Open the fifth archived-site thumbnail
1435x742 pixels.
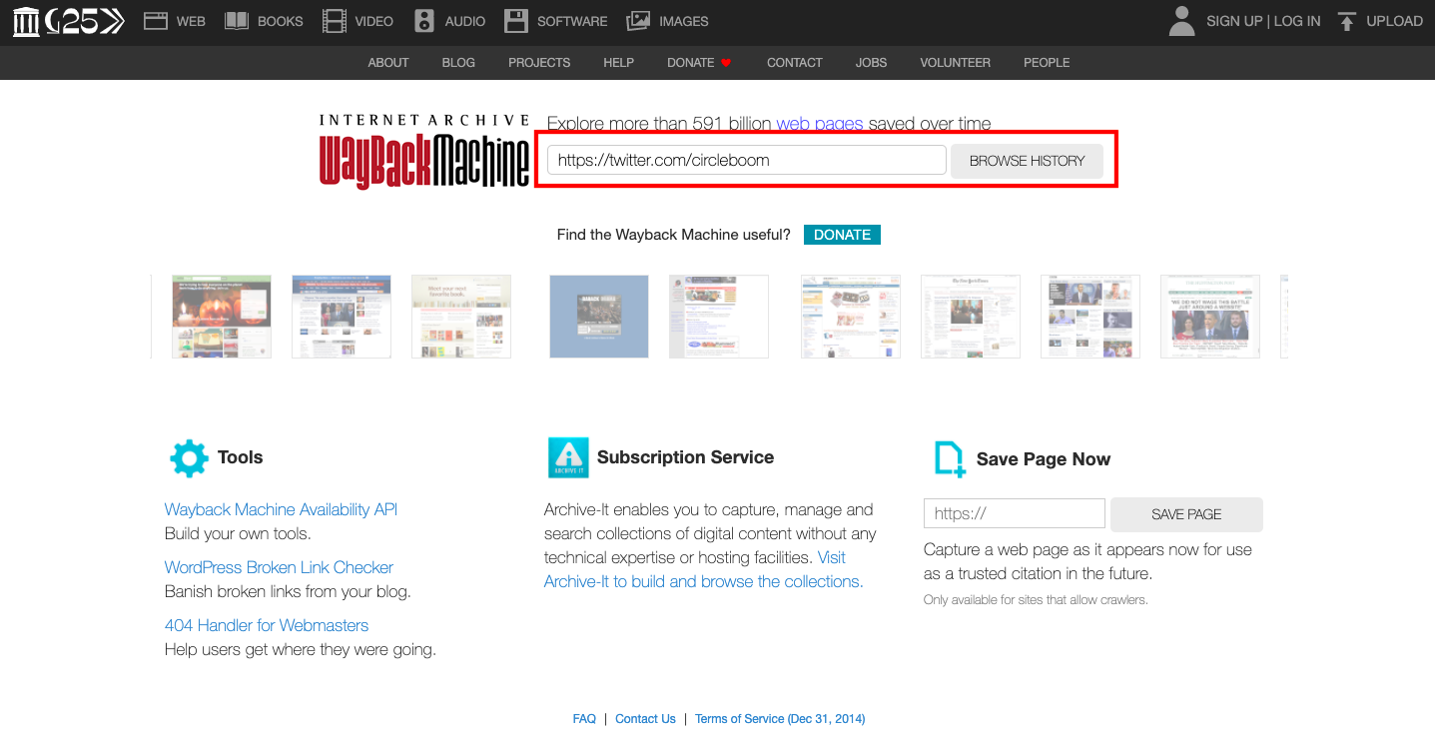719,317
